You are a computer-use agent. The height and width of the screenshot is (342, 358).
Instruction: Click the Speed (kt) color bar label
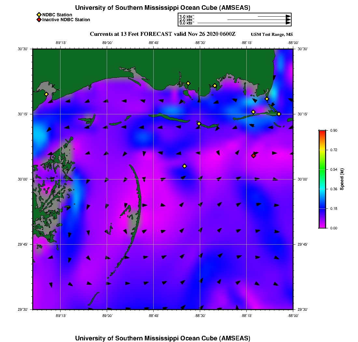[342, 179]
